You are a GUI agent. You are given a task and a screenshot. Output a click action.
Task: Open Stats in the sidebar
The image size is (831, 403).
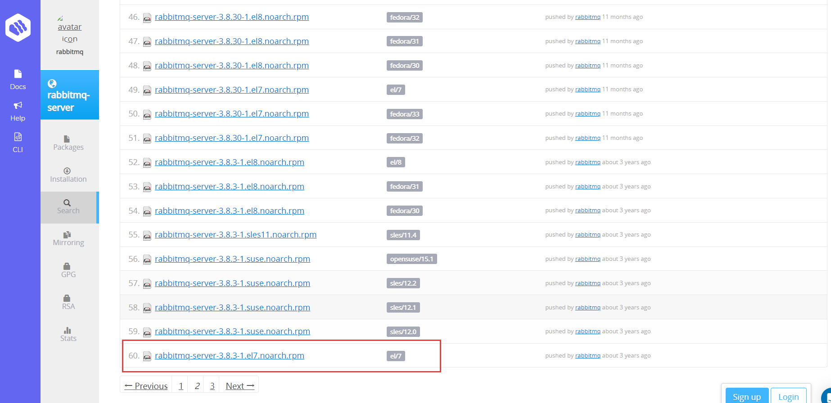pyautogui.click(x=68, y=335)
